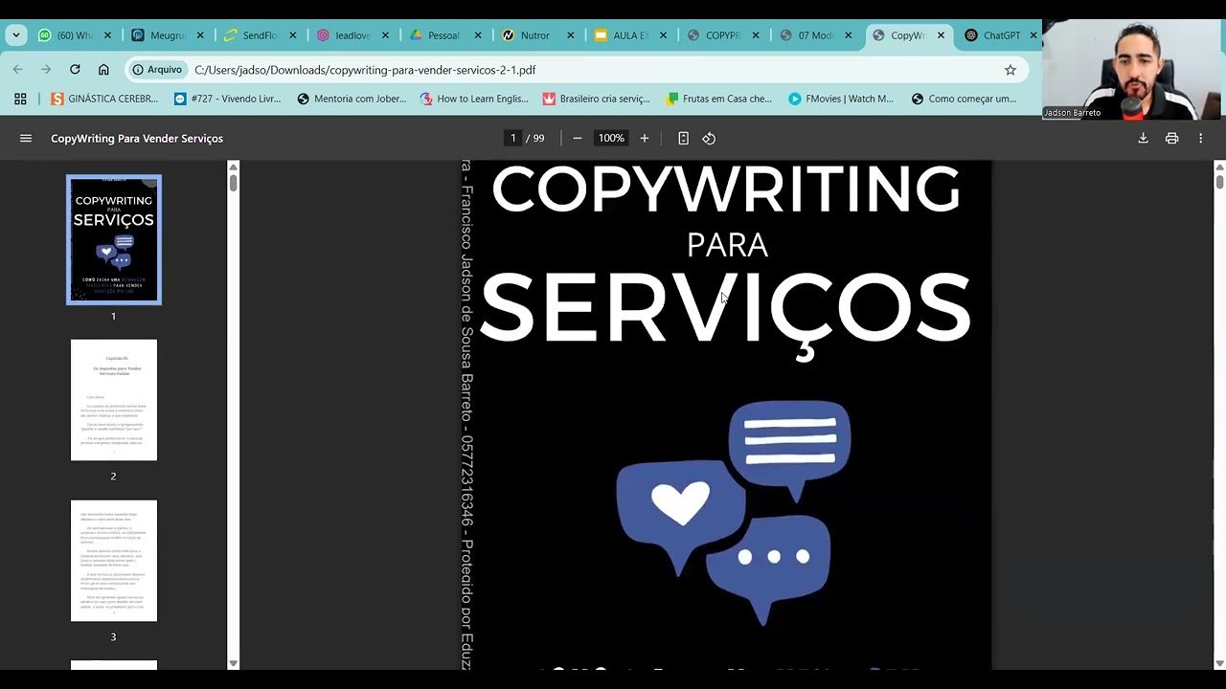This screenshot has height=689, width=1226.
Task: Open the tab search dropdown arrow
Action: [15, 35]
